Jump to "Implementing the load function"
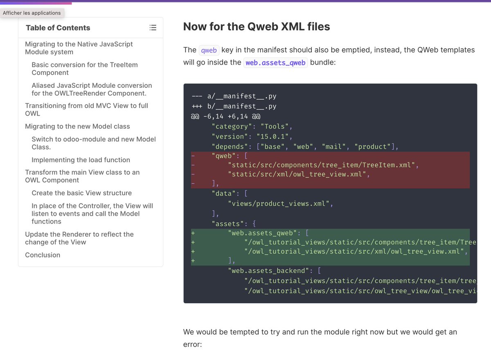Viewport: 491px width, 351px height. 81,160
